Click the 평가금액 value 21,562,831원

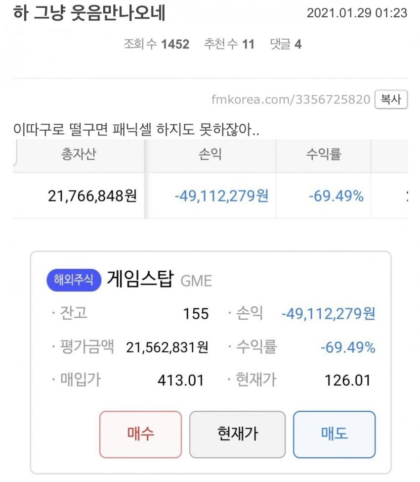167,347
